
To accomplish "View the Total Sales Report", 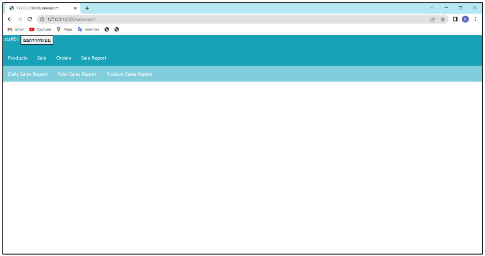I will click(77, 74).
